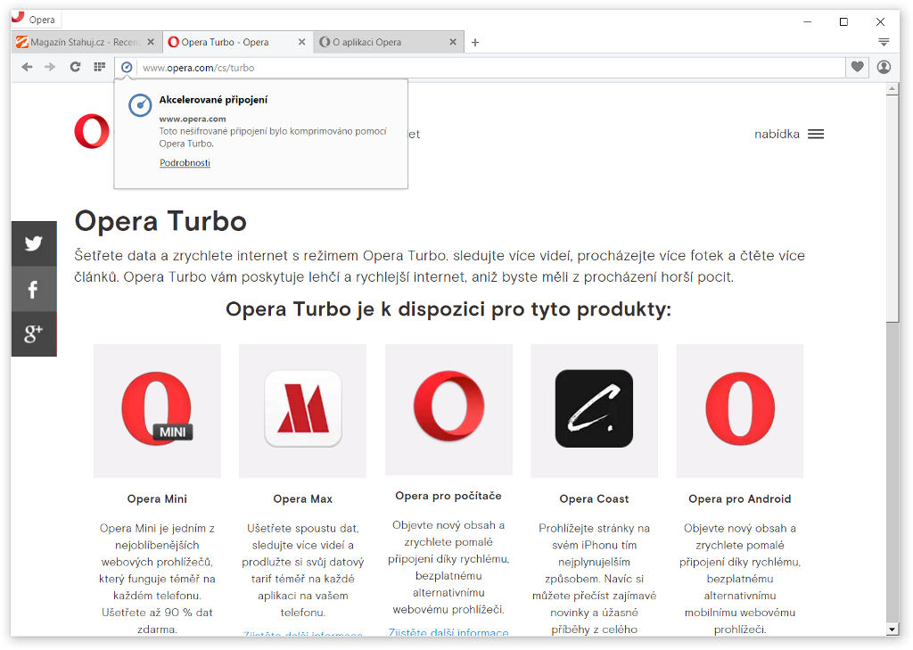The image size is (913, 650).
Task: Click the Akcelerované připojení popup title
Action: tap(213, 100)
